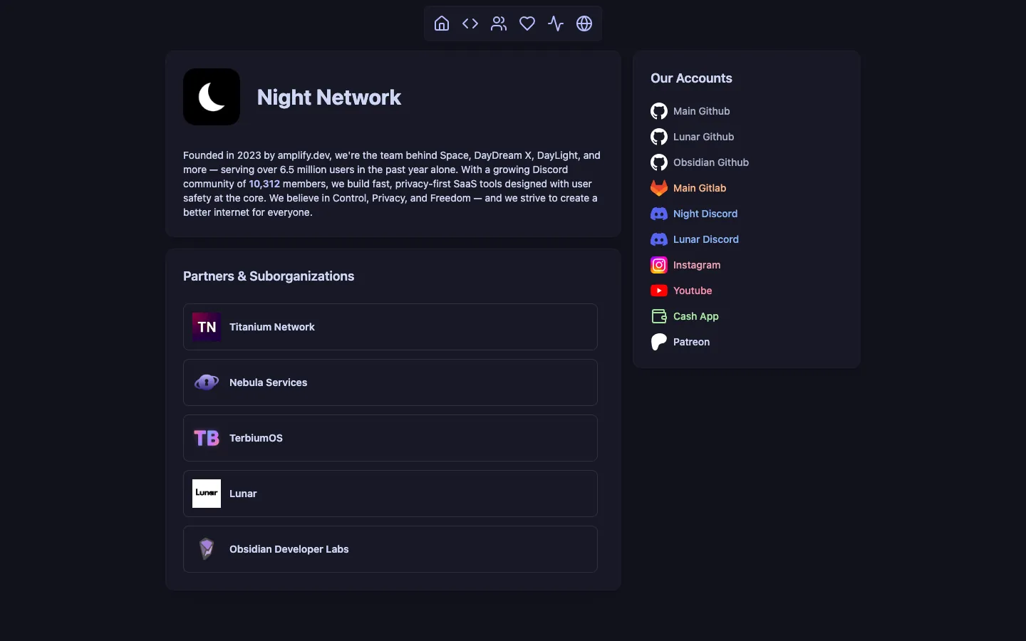Click the Partners & Suborganizations heading
Screen dimensions: 1026x641
(269, 276)
